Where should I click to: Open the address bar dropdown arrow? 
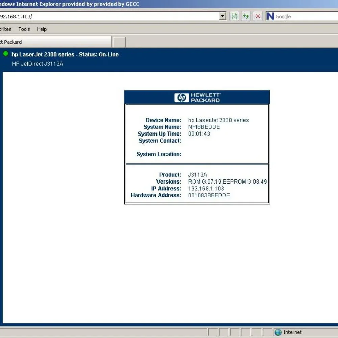tap(222, 16)
